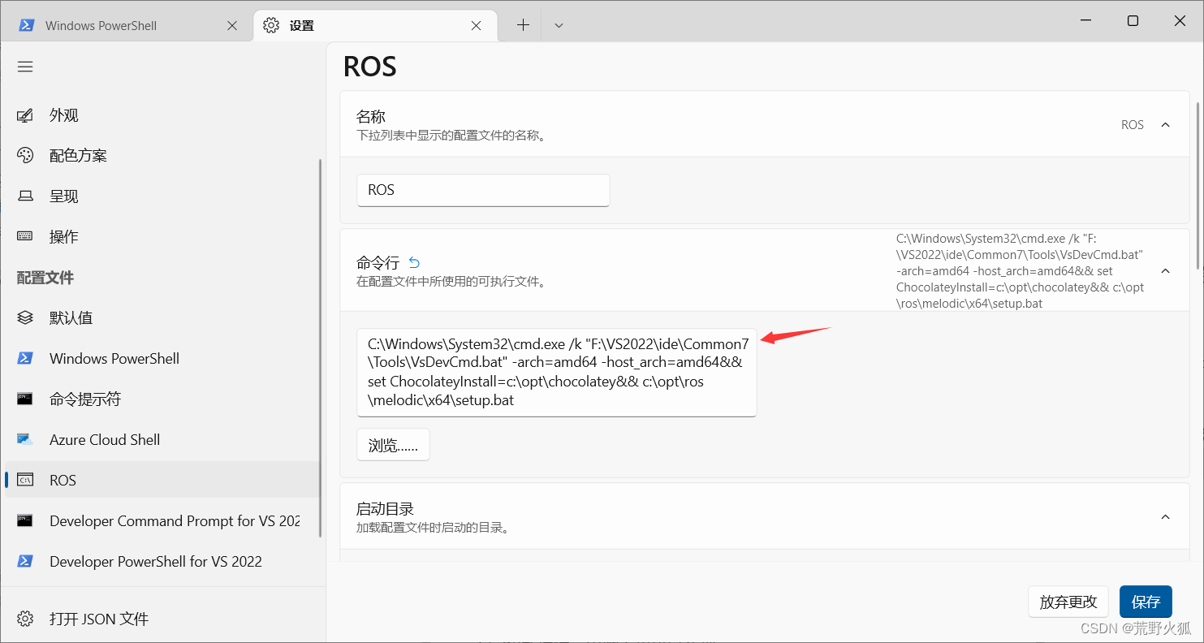The image size is (1204, 643).
Task: Click the 启动目录 setting label
Action: point(386,509)
